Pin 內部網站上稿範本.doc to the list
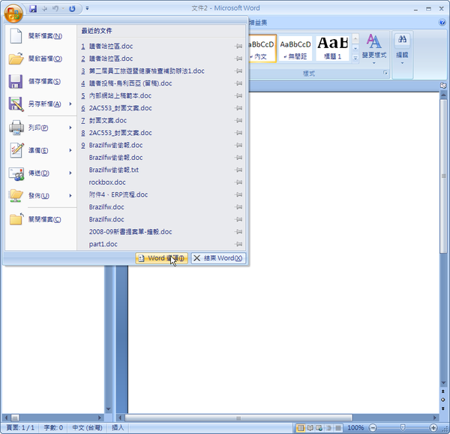 238,95
